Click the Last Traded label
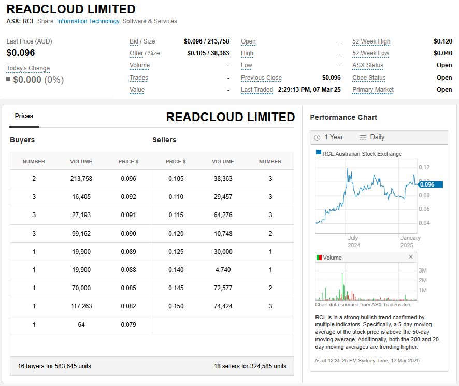459x386 pixels. pyautogui.click(x=256, y=90)
